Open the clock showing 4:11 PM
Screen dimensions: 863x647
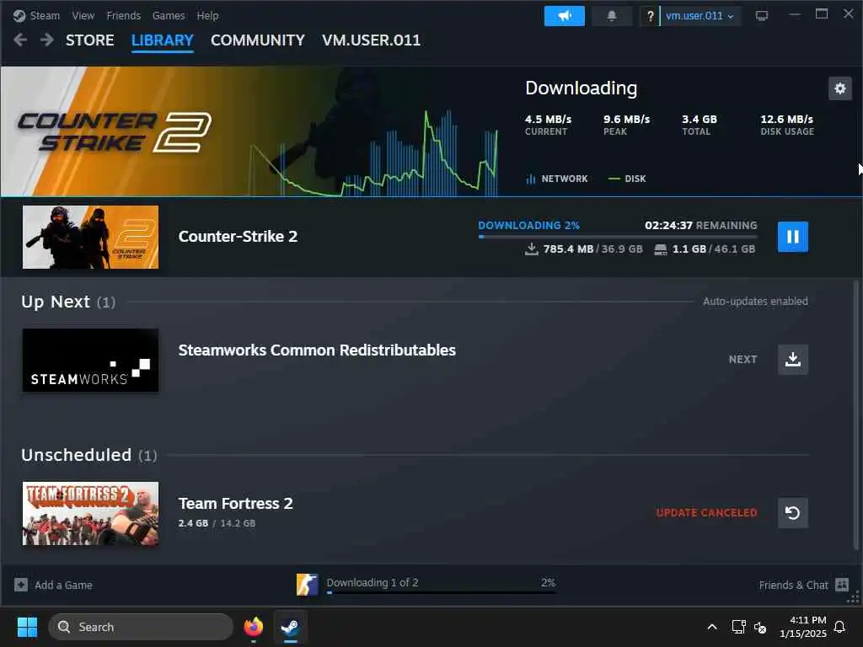(803, 627)
